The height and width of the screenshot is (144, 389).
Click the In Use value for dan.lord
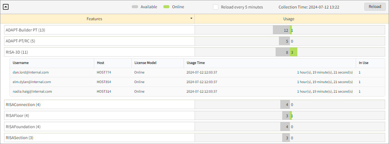[x=360, y=72]
